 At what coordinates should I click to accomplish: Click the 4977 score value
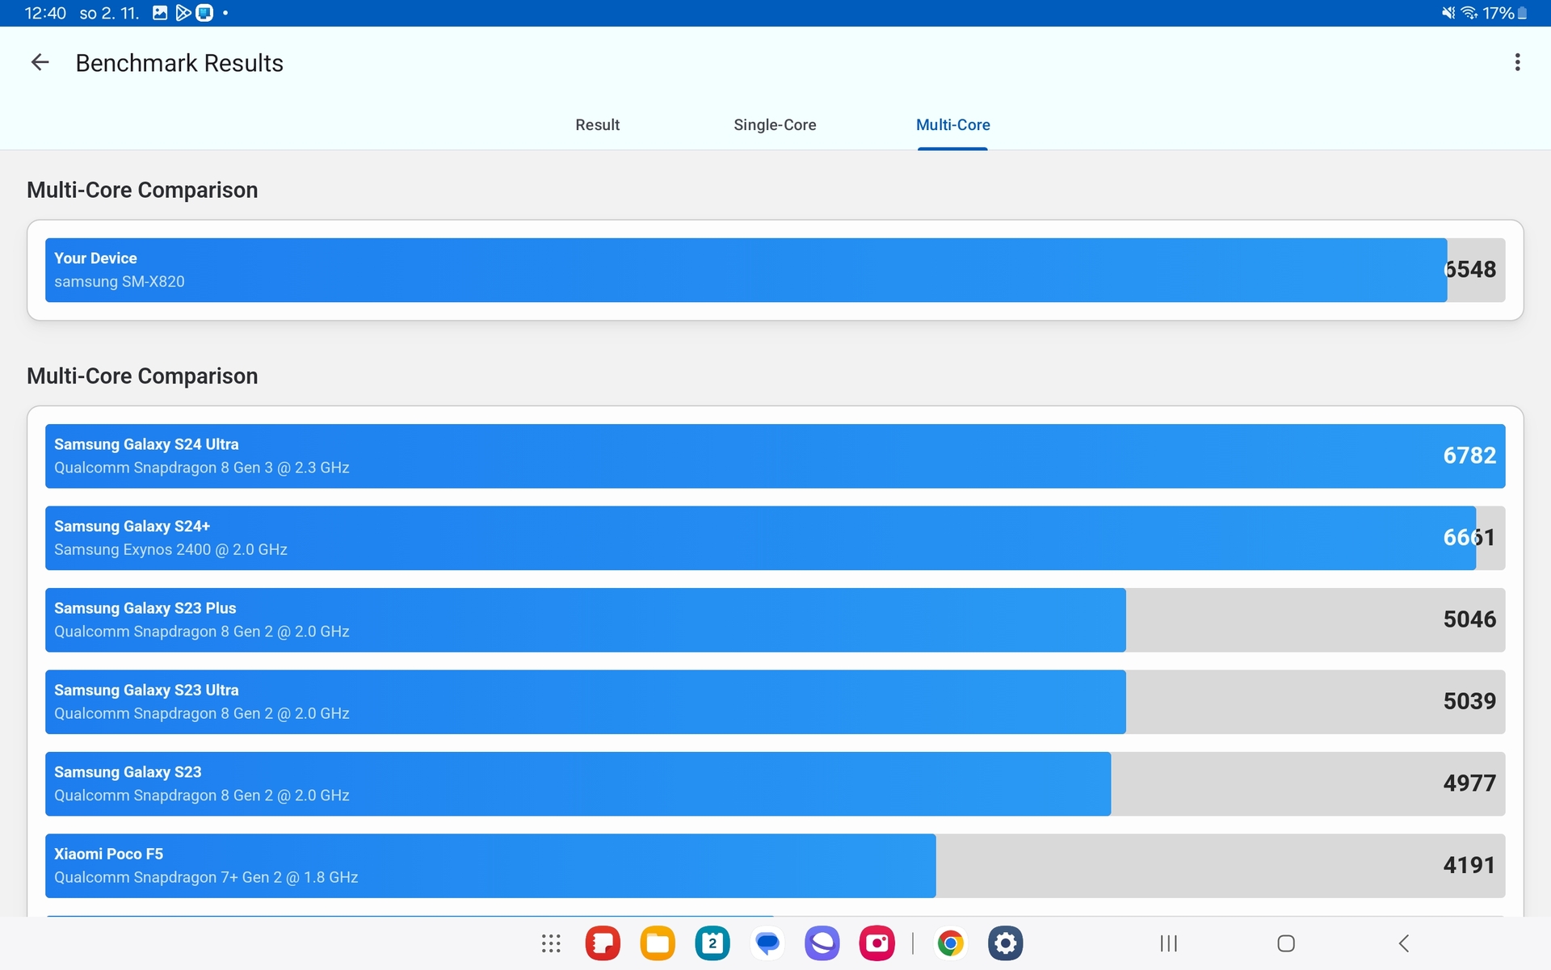(x=1469, y=783)
